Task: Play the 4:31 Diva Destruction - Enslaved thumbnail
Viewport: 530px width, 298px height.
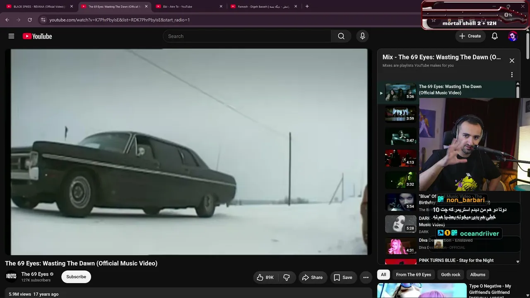Action: click(x=400, y=246)
